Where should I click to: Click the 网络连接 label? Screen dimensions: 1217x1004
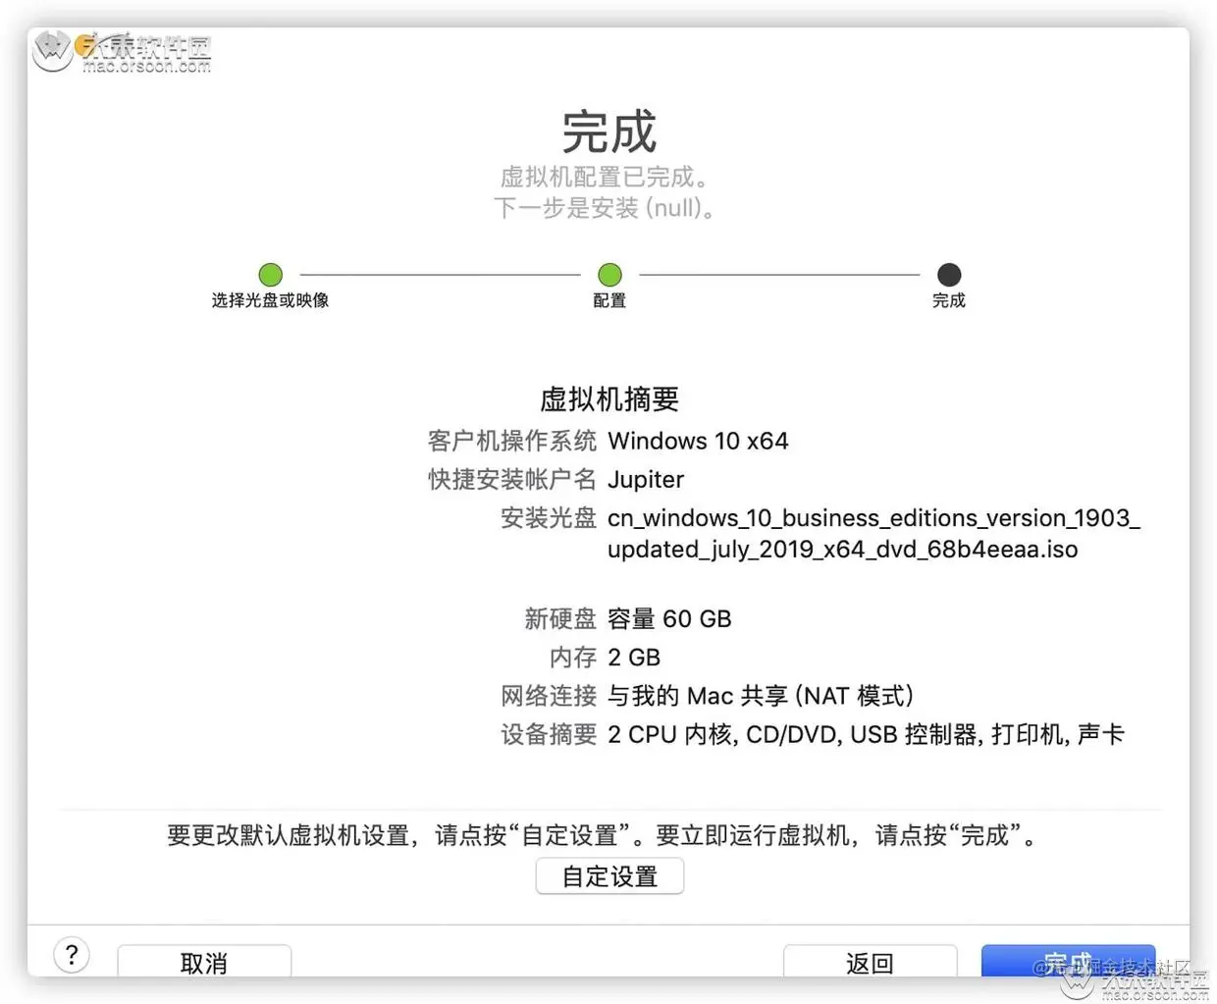548,696
